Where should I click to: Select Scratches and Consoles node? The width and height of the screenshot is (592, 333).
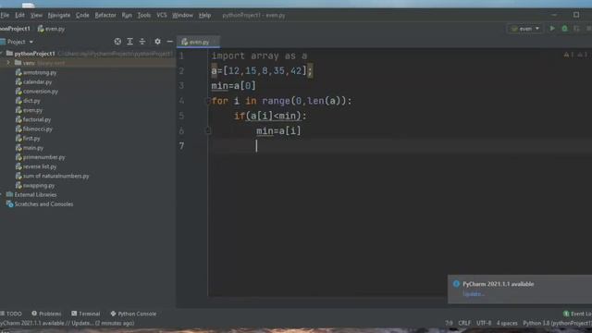40,203
